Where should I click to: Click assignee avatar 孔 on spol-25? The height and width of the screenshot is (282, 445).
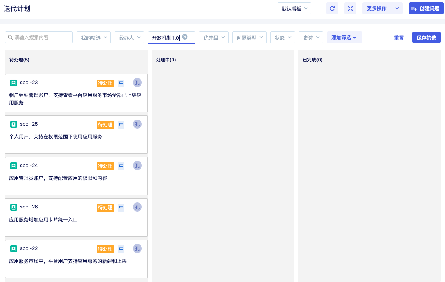137,124
